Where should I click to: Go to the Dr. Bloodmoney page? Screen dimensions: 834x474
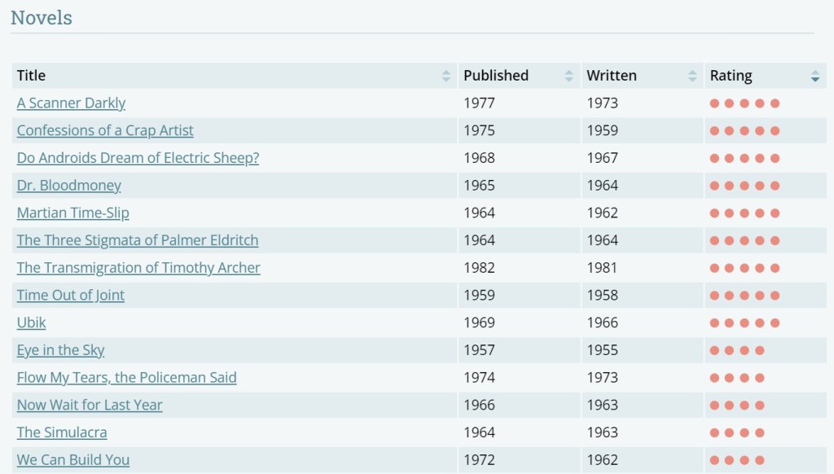point(68,186)
